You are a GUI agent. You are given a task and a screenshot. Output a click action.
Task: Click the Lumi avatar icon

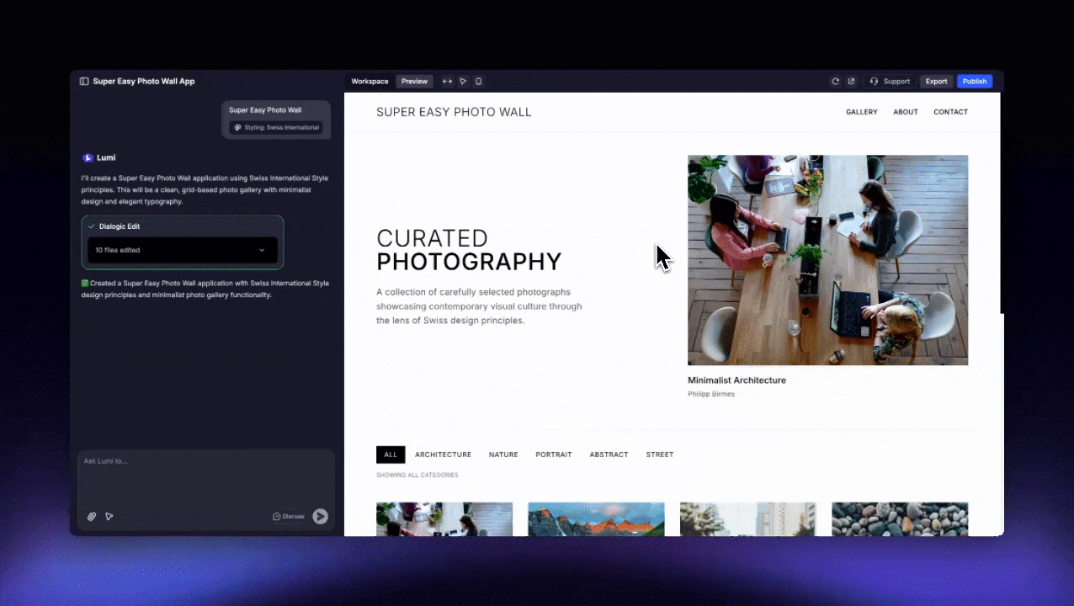point(88,157)
